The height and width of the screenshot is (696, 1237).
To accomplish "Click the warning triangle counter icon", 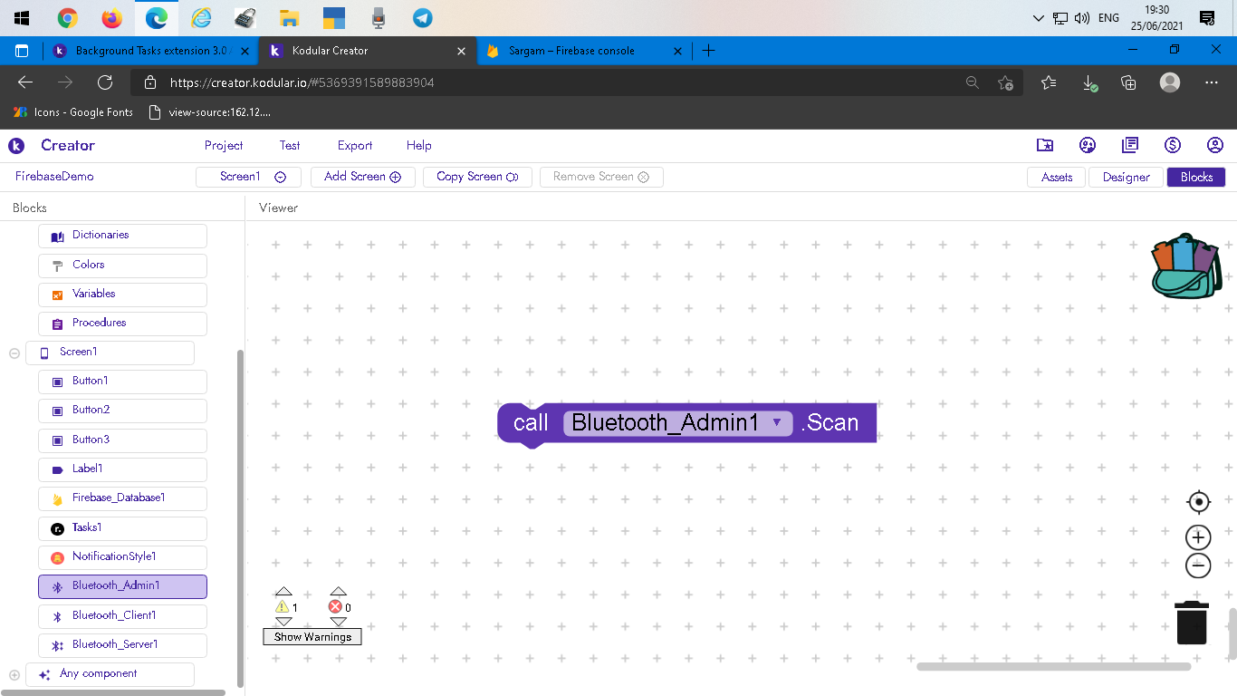I will tap(283, 607).
